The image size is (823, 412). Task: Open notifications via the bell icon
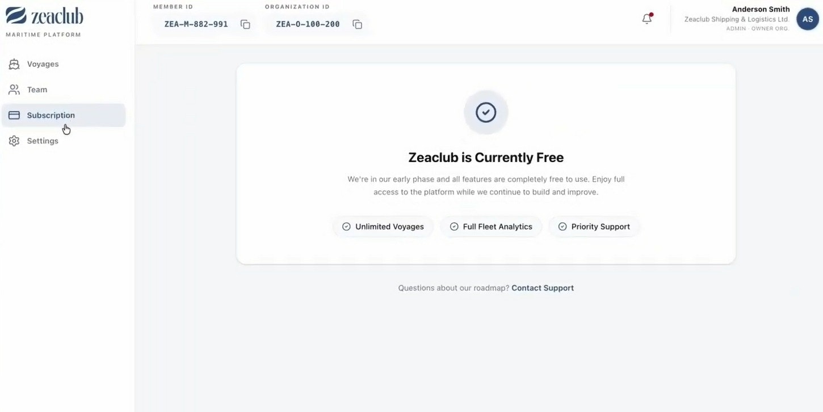coord(646,19)
